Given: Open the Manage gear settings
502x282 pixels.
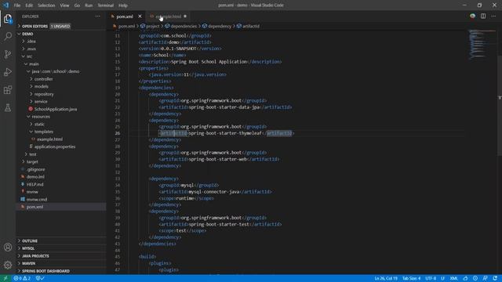Looking at the screenshot, I should coord(8,265).
